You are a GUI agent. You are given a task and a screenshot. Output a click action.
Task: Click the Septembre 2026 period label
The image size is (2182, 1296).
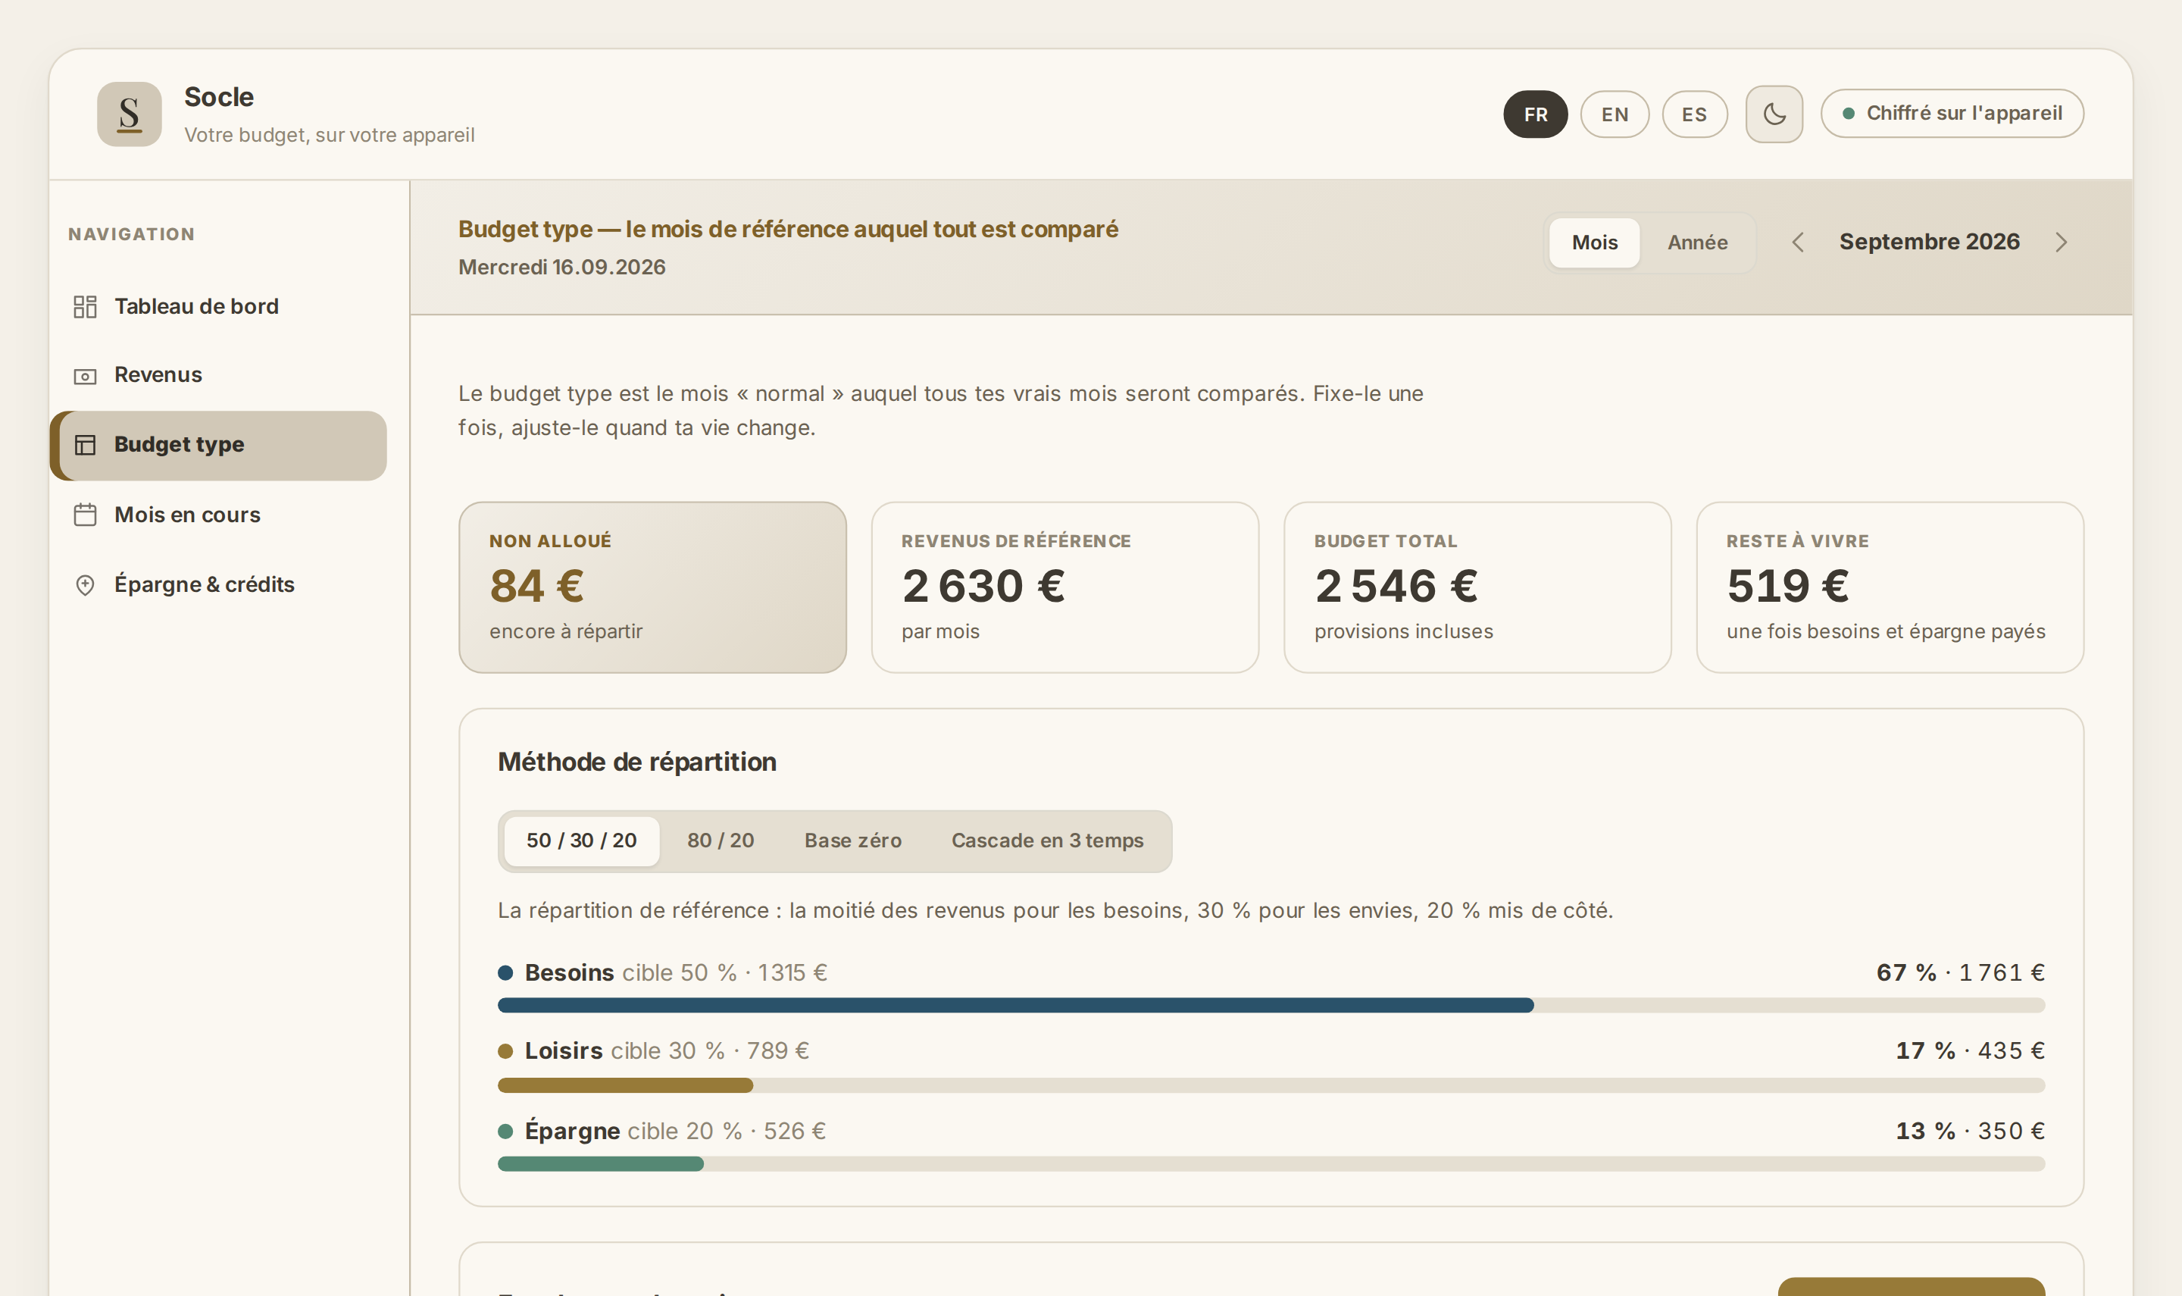(1929, 242)
